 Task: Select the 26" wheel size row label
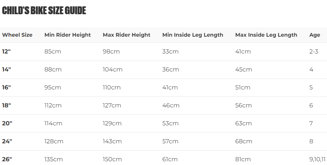pyautogui.click(x=7, y=159)
